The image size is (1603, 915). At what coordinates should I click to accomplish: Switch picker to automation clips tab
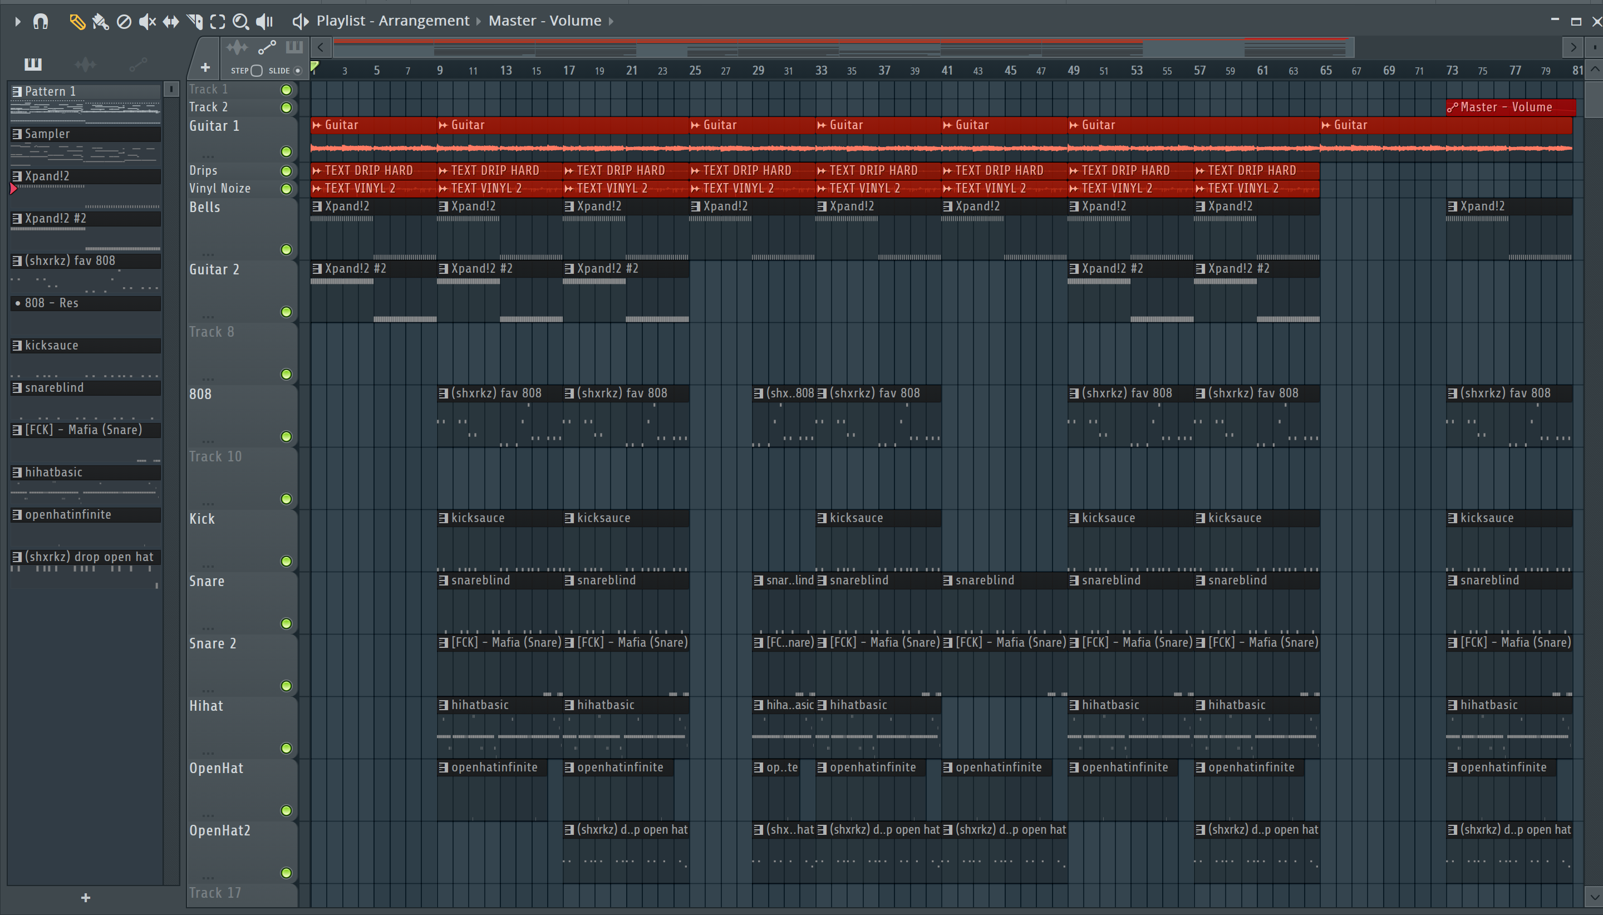(137, 64)
